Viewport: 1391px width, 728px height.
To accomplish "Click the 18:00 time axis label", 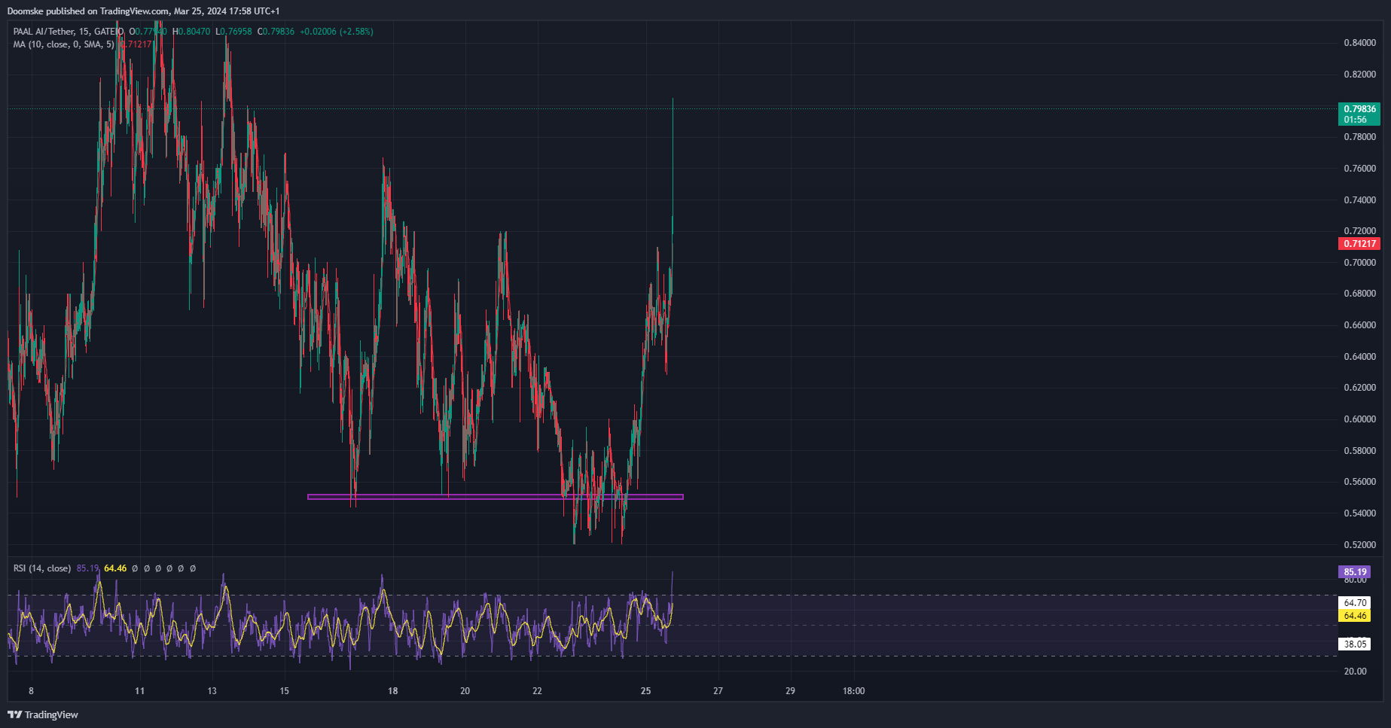I will (853, 691).
